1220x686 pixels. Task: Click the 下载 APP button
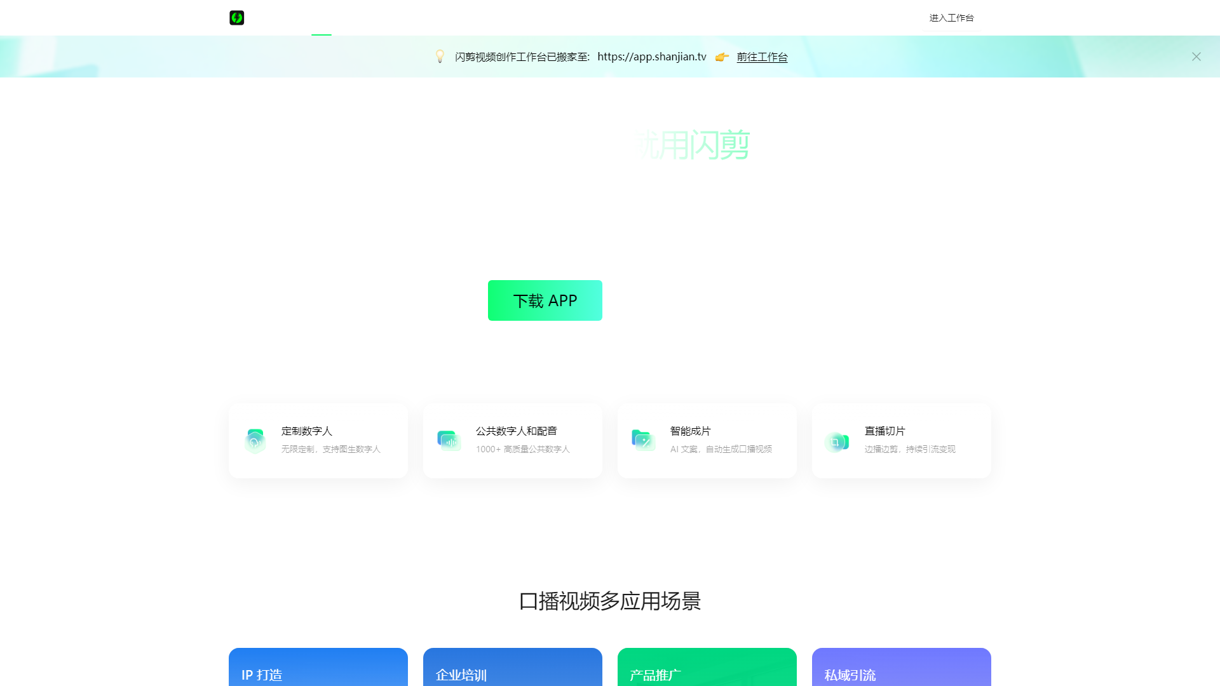coord(545,300)
